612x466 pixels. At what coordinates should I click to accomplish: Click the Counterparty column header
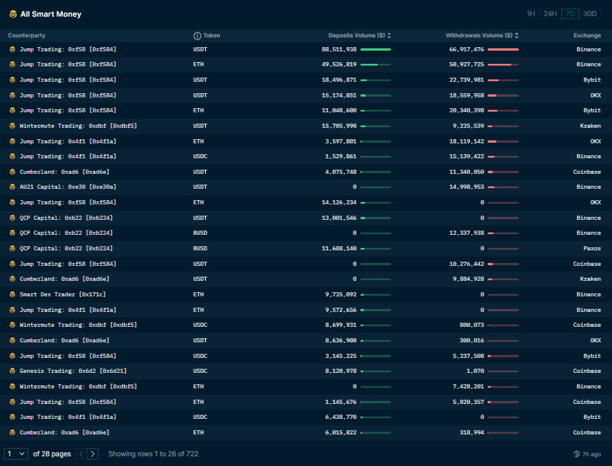coord(26,35)
